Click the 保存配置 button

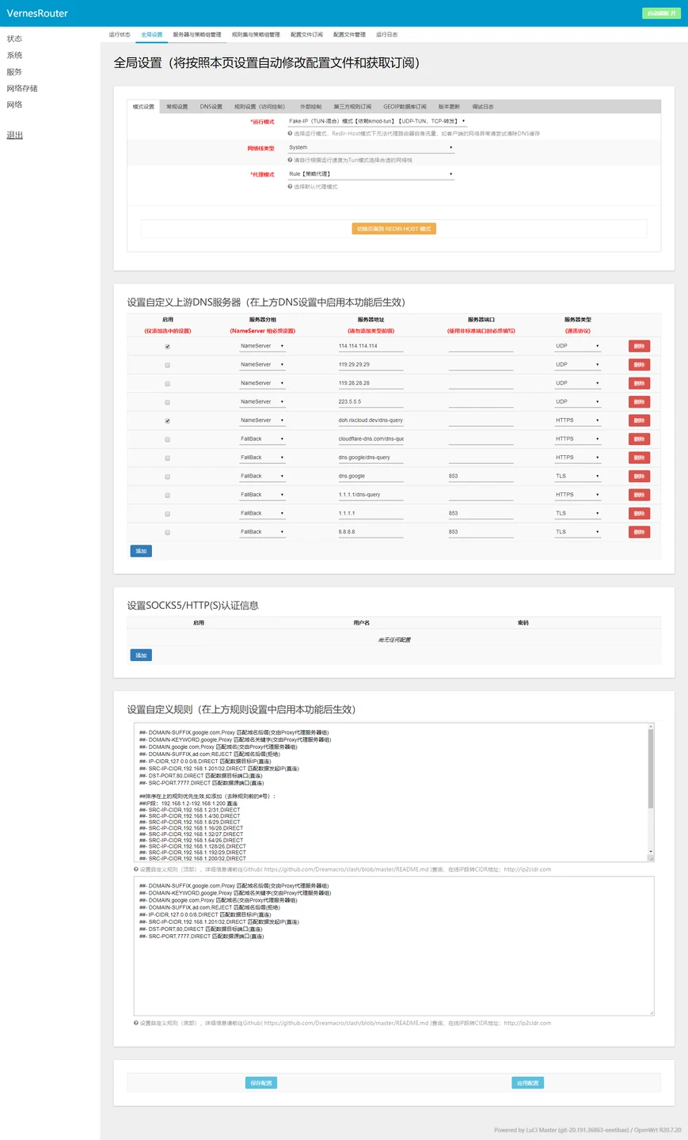coord(260,1083)
